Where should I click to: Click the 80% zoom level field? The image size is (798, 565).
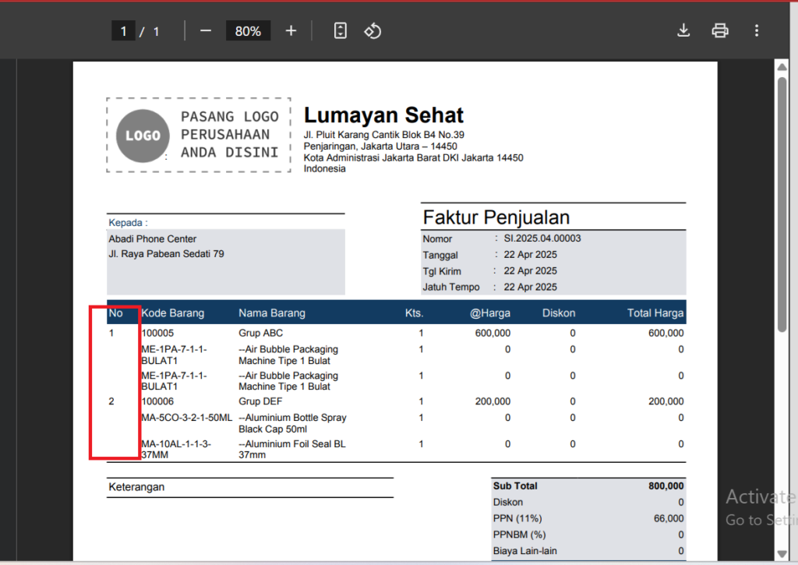point(248,31)
